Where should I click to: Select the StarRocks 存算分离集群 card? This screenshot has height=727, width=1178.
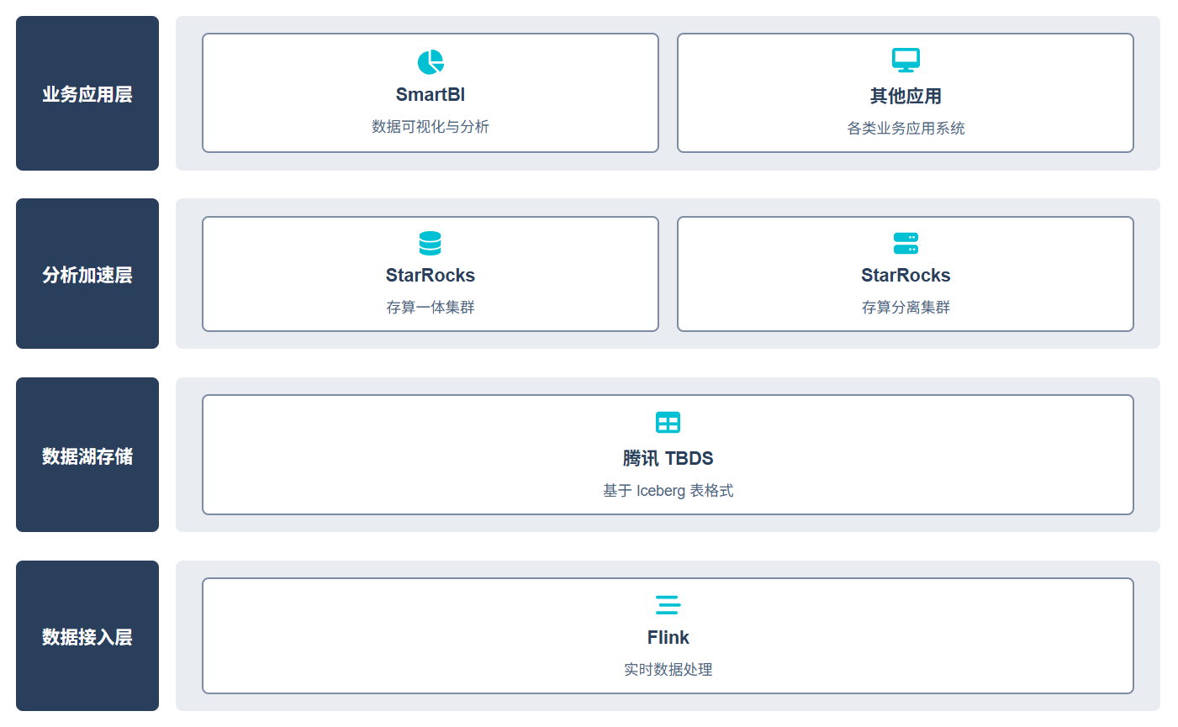[x=905, y=273]
